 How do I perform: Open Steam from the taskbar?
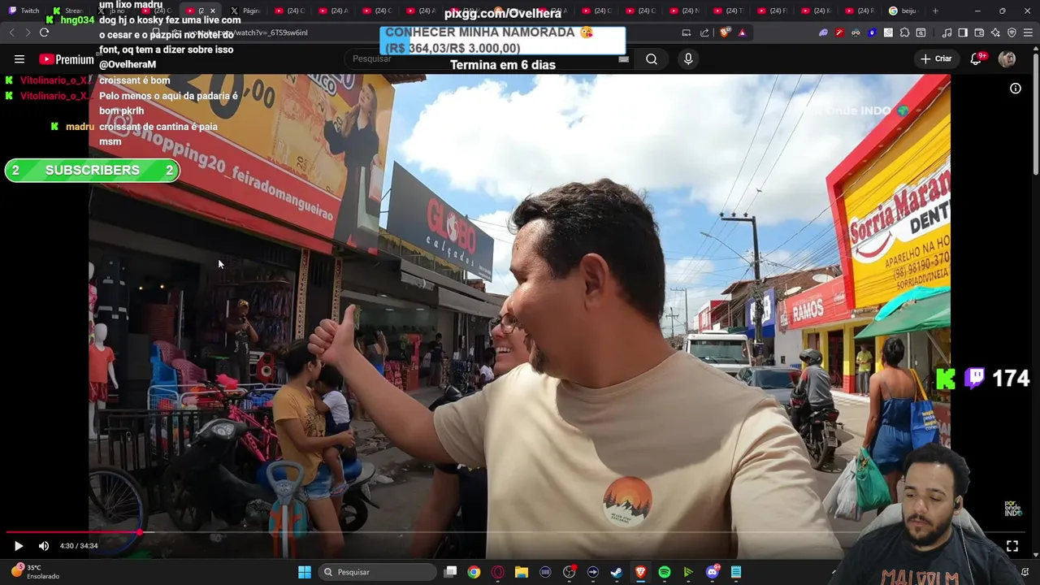(617, 572)
